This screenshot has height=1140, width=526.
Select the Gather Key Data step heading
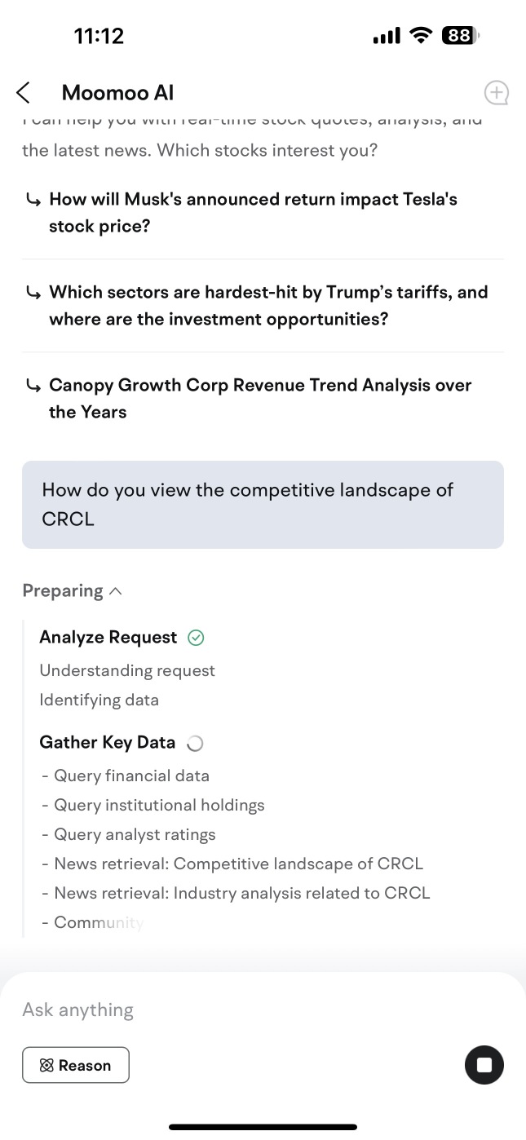click(x=107, y=742)
